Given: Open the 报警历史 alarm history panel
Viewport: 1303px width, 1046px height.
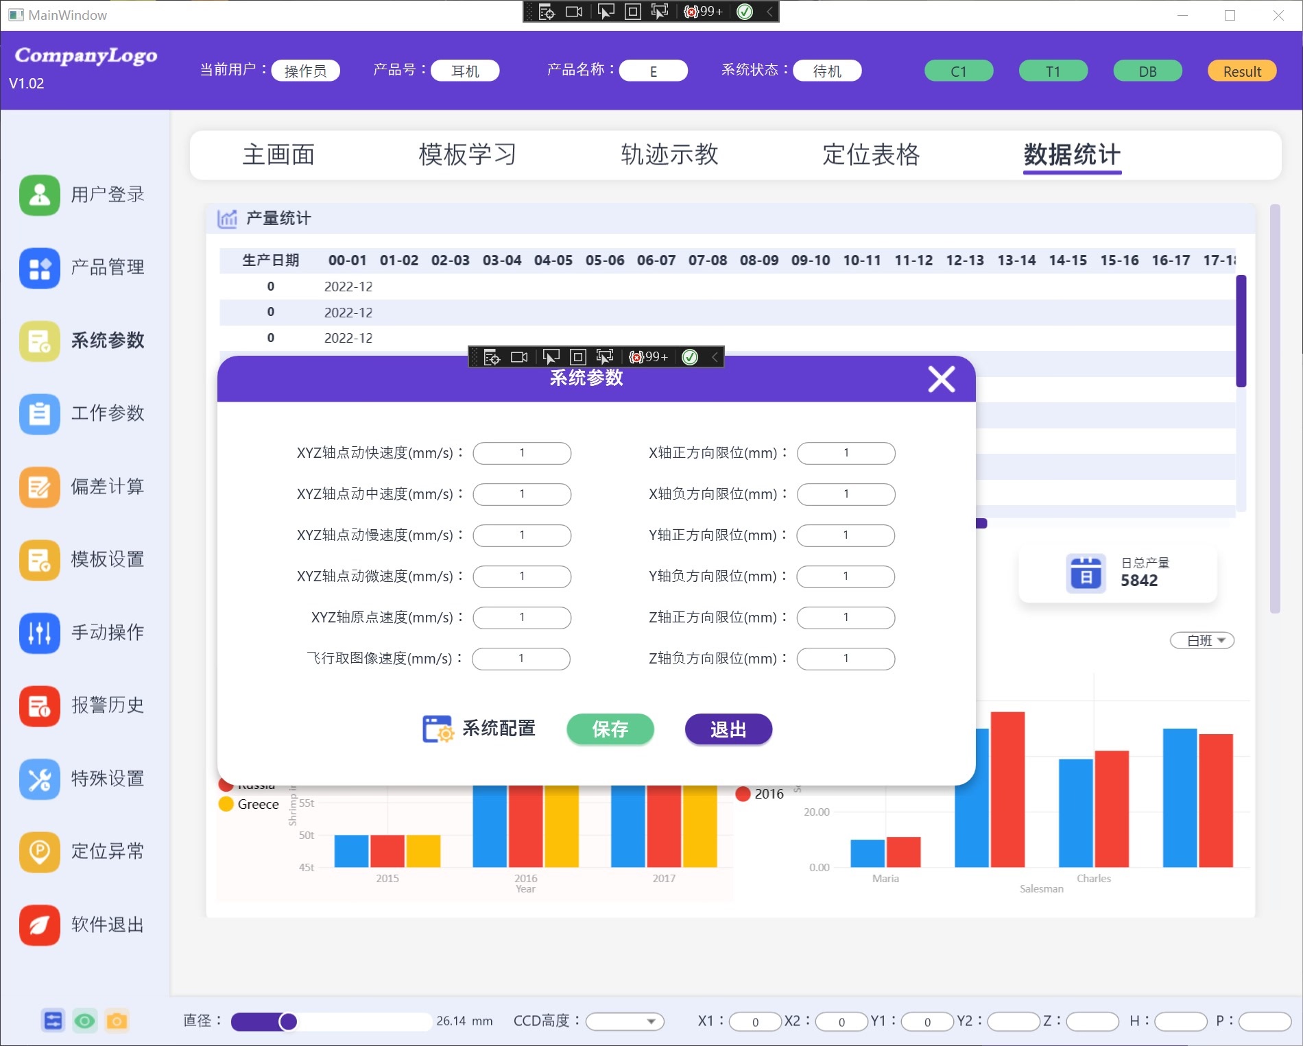Looking at the screenshot, I should click(39, 706).
